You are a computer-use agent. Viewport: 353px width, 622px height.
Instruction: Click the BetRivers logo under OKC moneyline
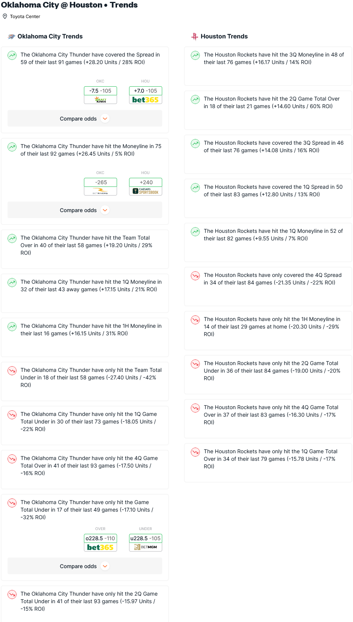(x=100, y=191)
